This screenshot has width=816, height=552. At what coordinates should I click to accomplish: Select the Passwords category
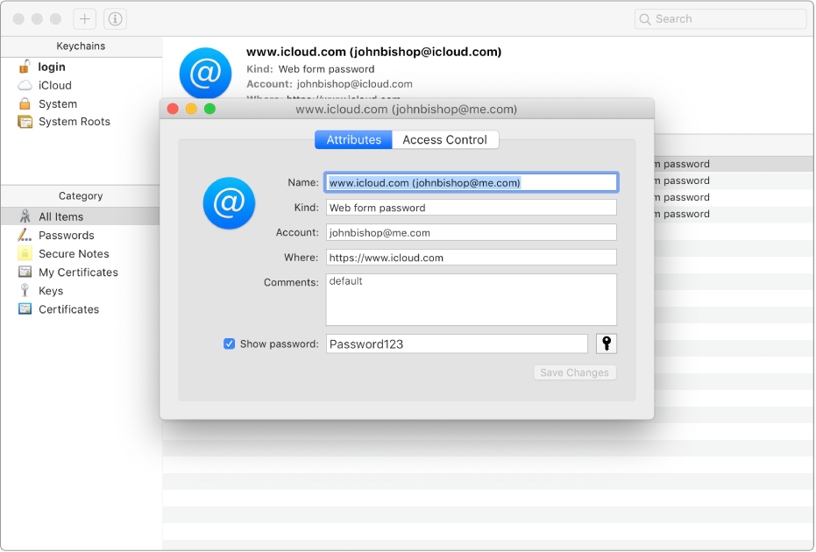(x=66, y=235)
